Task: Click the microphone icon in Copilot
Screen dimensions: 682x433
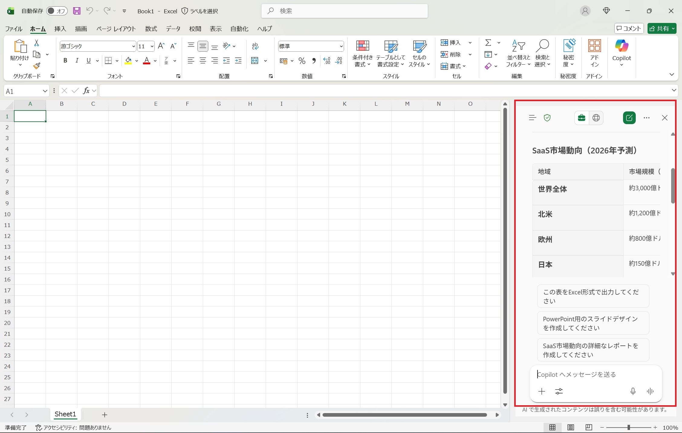Action: coord(633,391)
